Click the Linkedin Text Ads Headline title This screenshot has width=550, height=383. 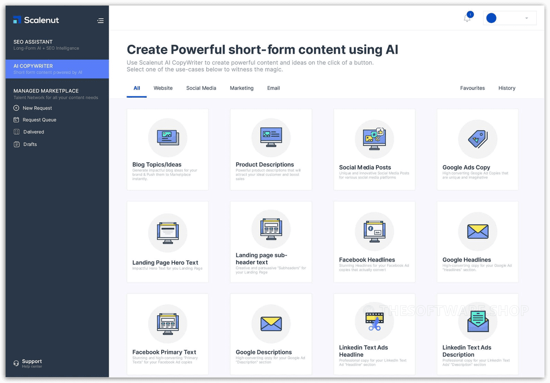(363, 351)
